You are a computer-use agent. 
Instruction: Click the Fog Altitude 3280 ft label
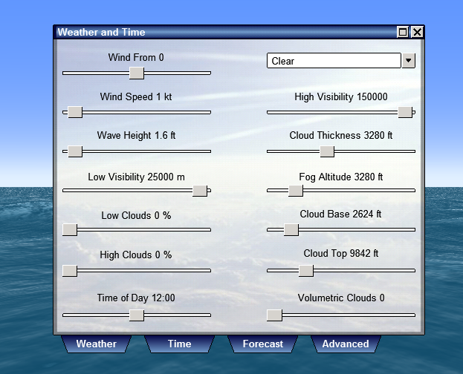341,177
